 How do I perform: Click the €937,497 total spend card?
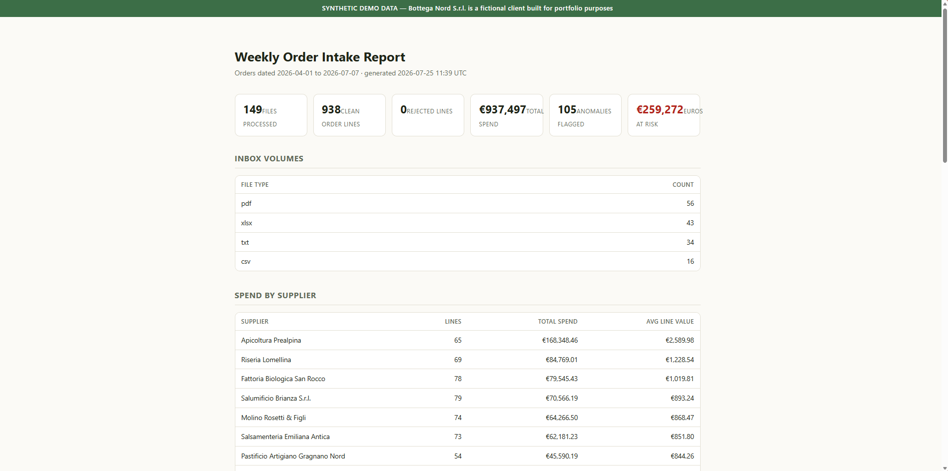[507, 115]
